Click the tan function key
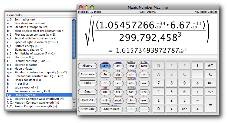The height and width of the screenshot is (123, 227). (131, 92)
